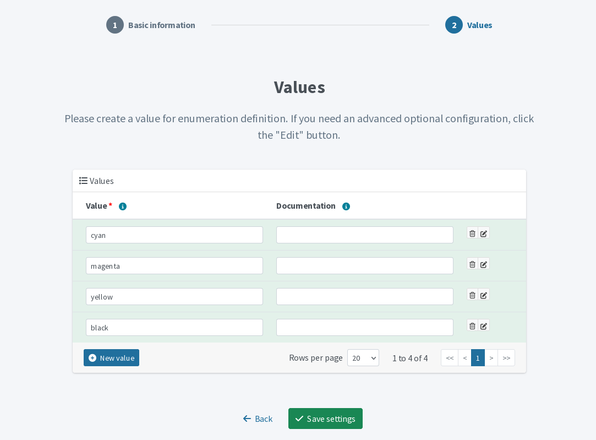Screen dimensions: 596x440
Task: Edit the black value entry
Action: pos(484,325)
